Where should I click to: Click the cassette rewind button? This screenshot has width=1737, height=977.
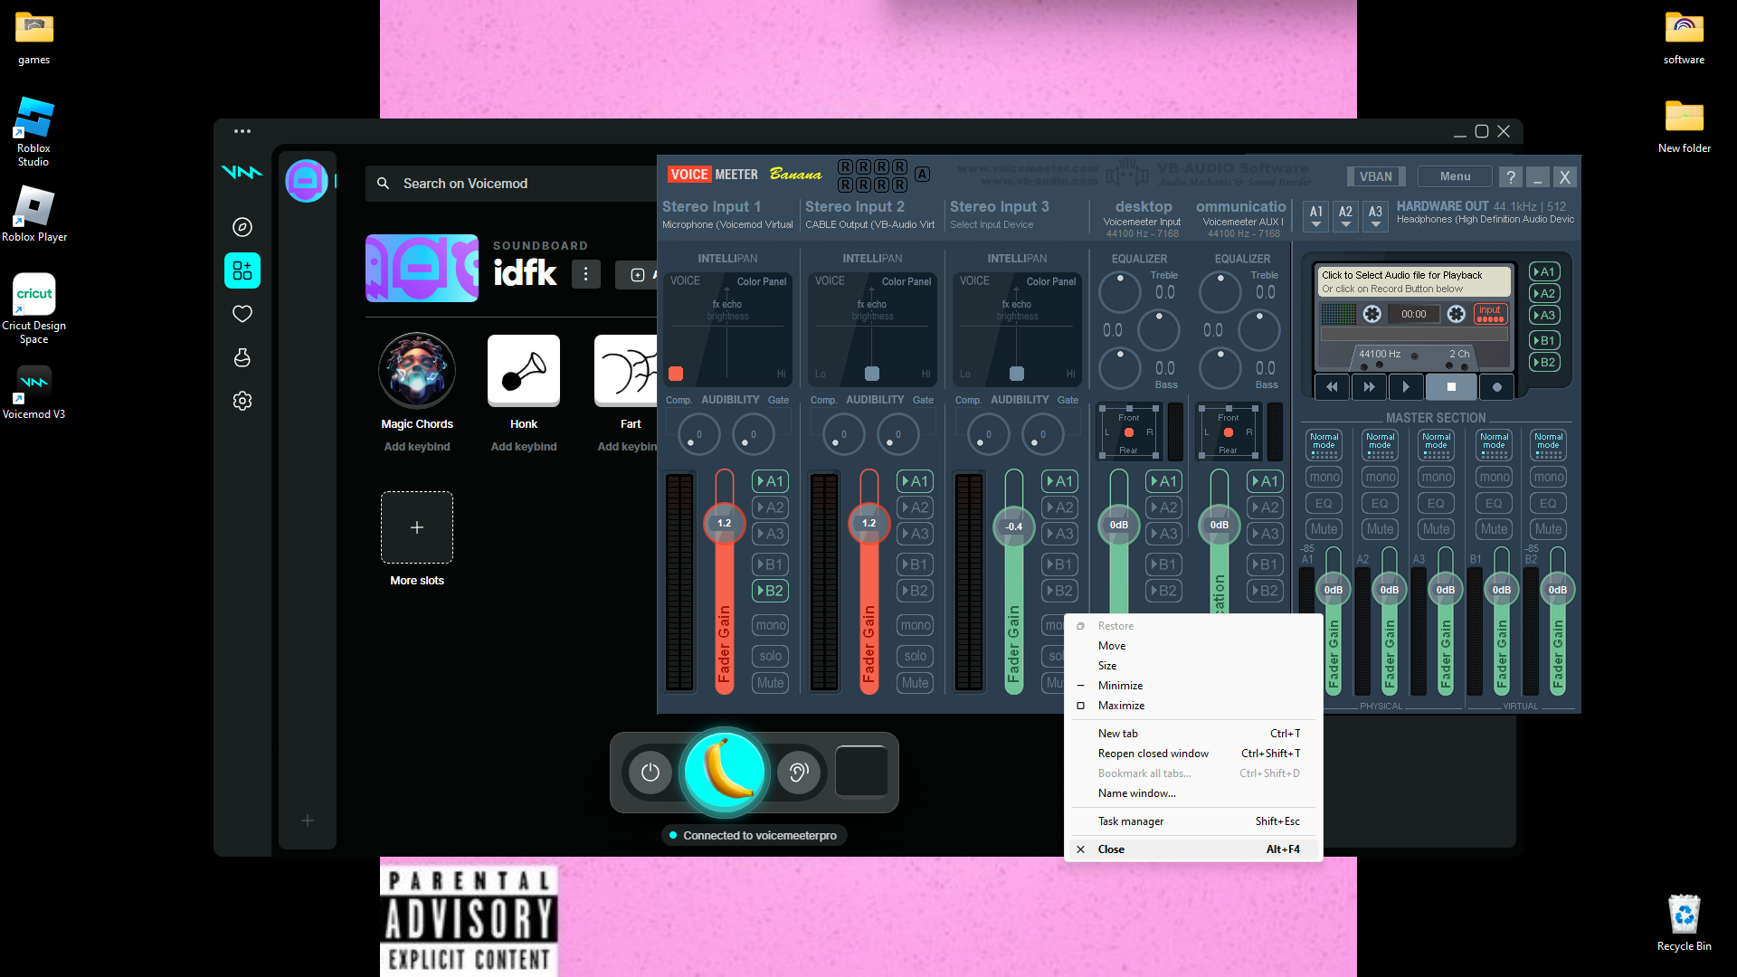(x=1332, y=387)
